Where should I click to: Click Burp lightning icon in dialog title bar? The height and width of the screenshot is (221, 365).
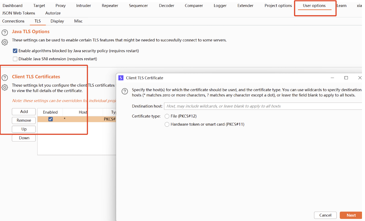[x=121, y=78]
